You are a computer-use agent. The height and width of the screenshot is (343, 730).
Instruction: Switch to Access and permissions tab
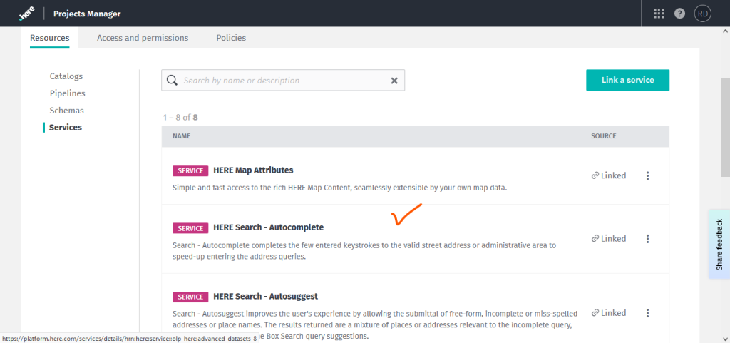click(x=143, y=38)
